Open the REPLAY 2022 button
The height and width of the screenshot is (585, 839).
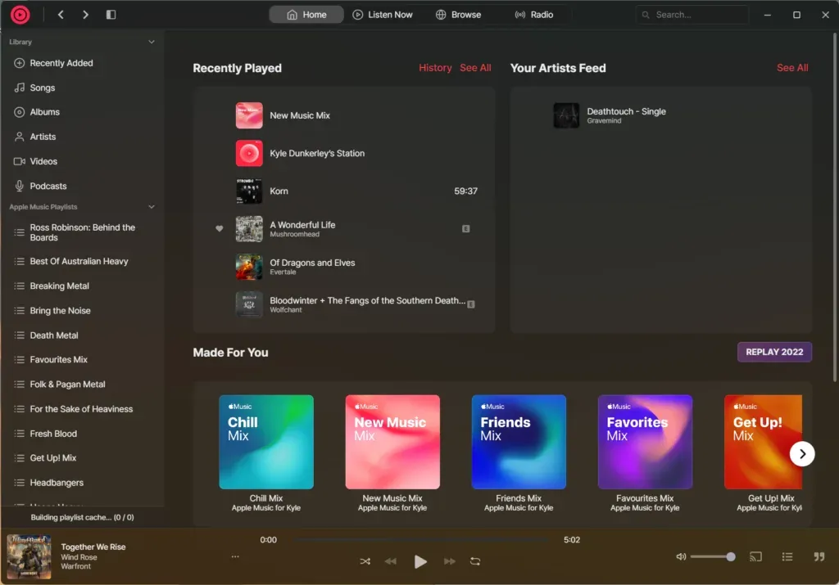(x=774, y=352)
